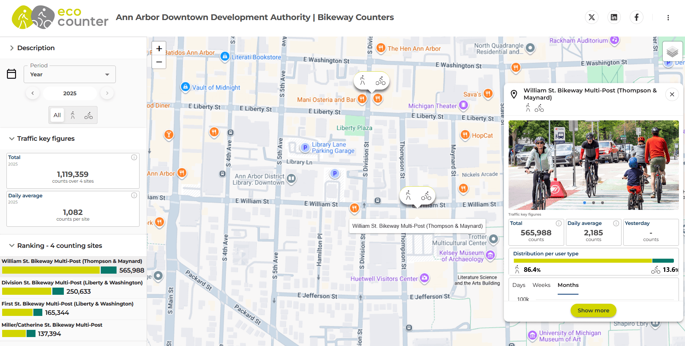Toggle the pedestrian-only filter
Viewport: 685px width, 346px height.
(x=73, y=115)
